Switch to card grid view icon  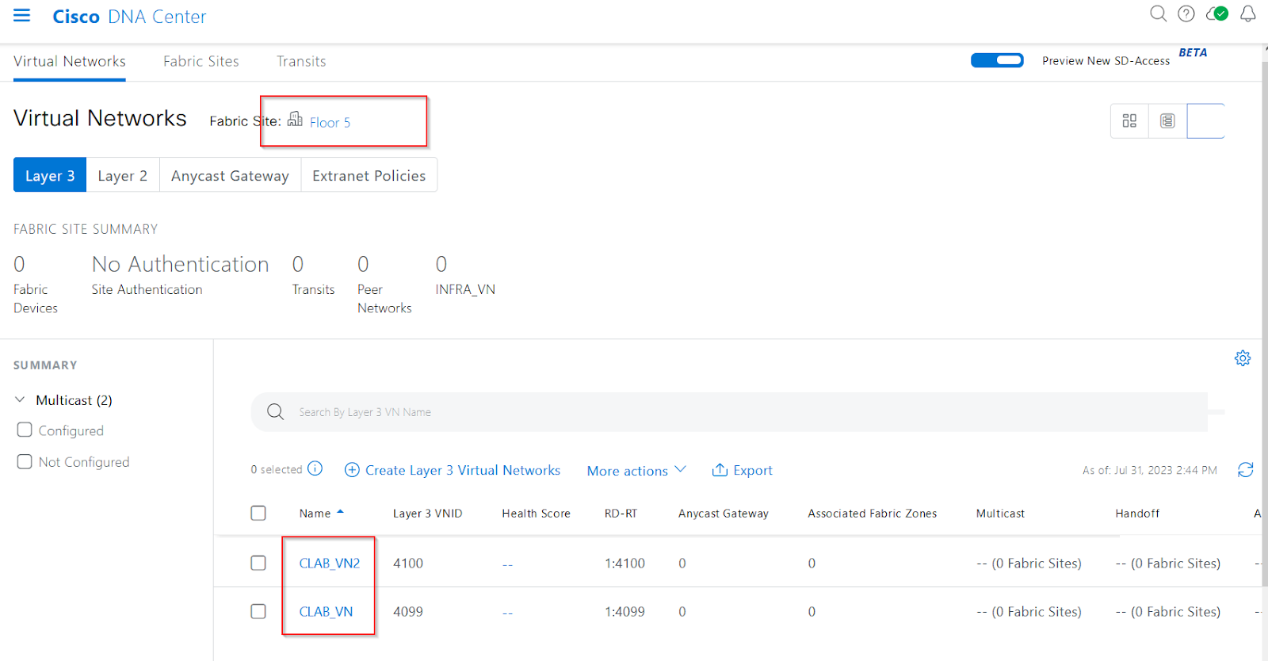[x=1129, y=120]
